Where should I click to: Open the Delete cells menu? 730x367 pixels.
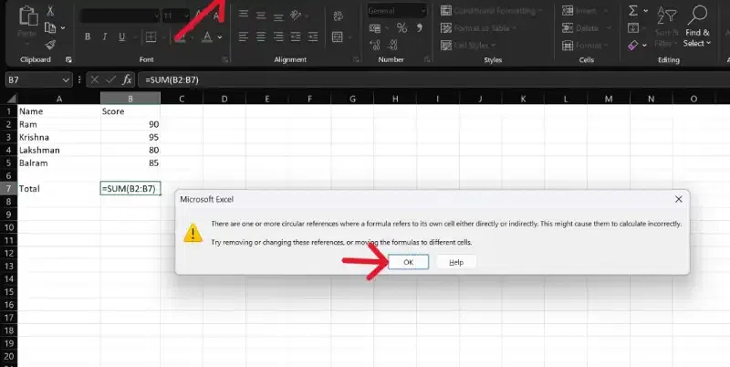coord(586,28)
